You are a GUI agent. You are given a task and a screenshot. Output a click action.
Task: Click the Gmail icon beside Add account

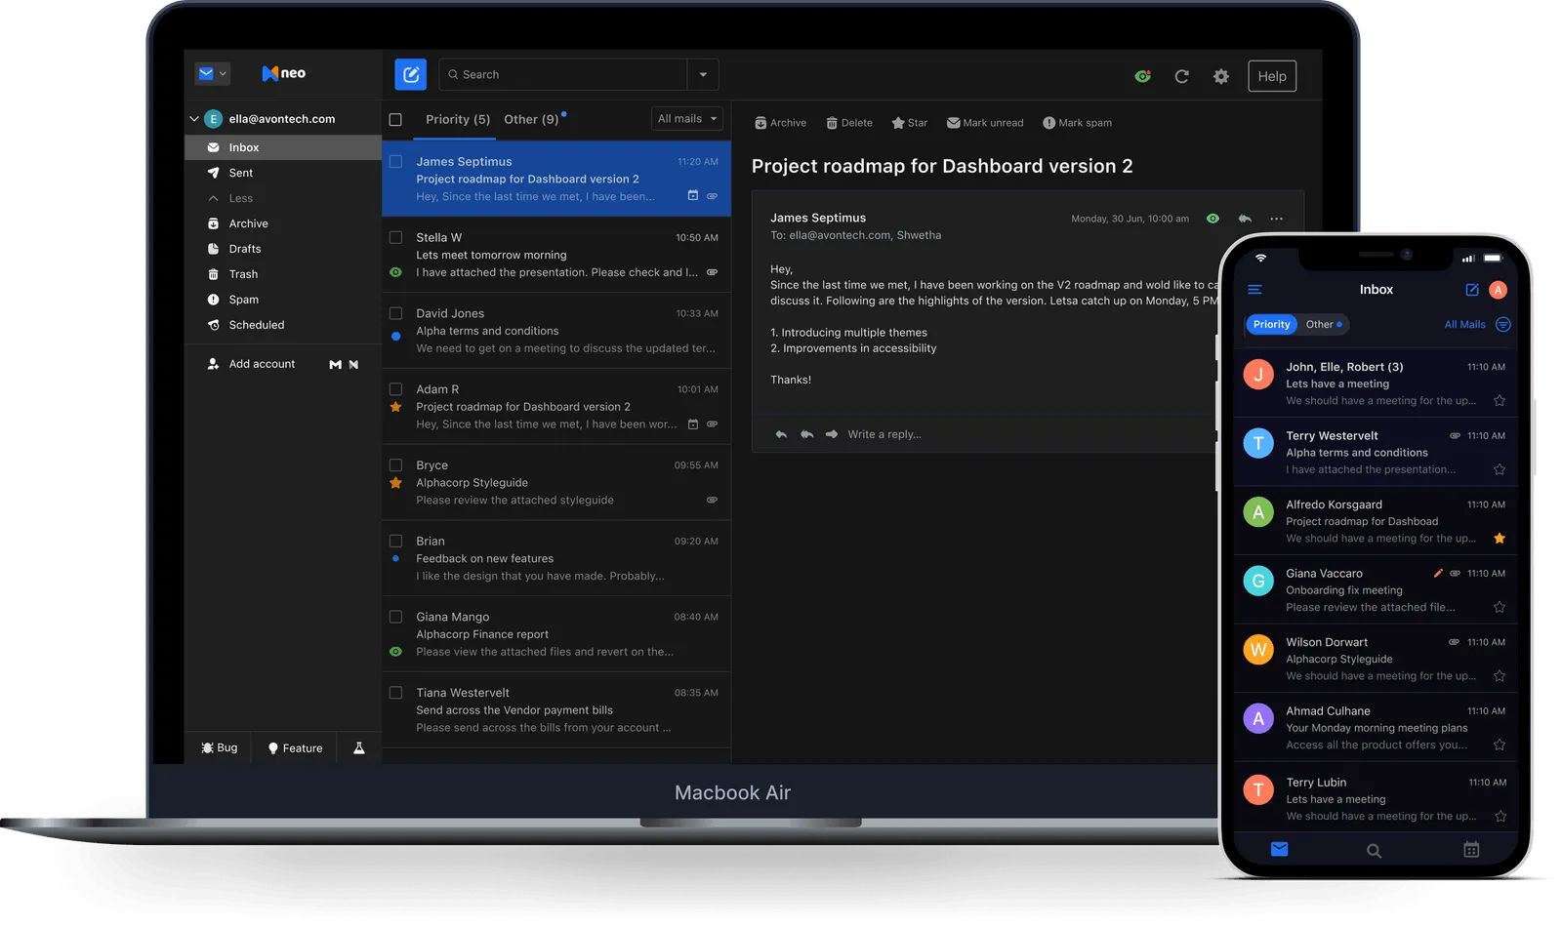(x=335, y=364)
